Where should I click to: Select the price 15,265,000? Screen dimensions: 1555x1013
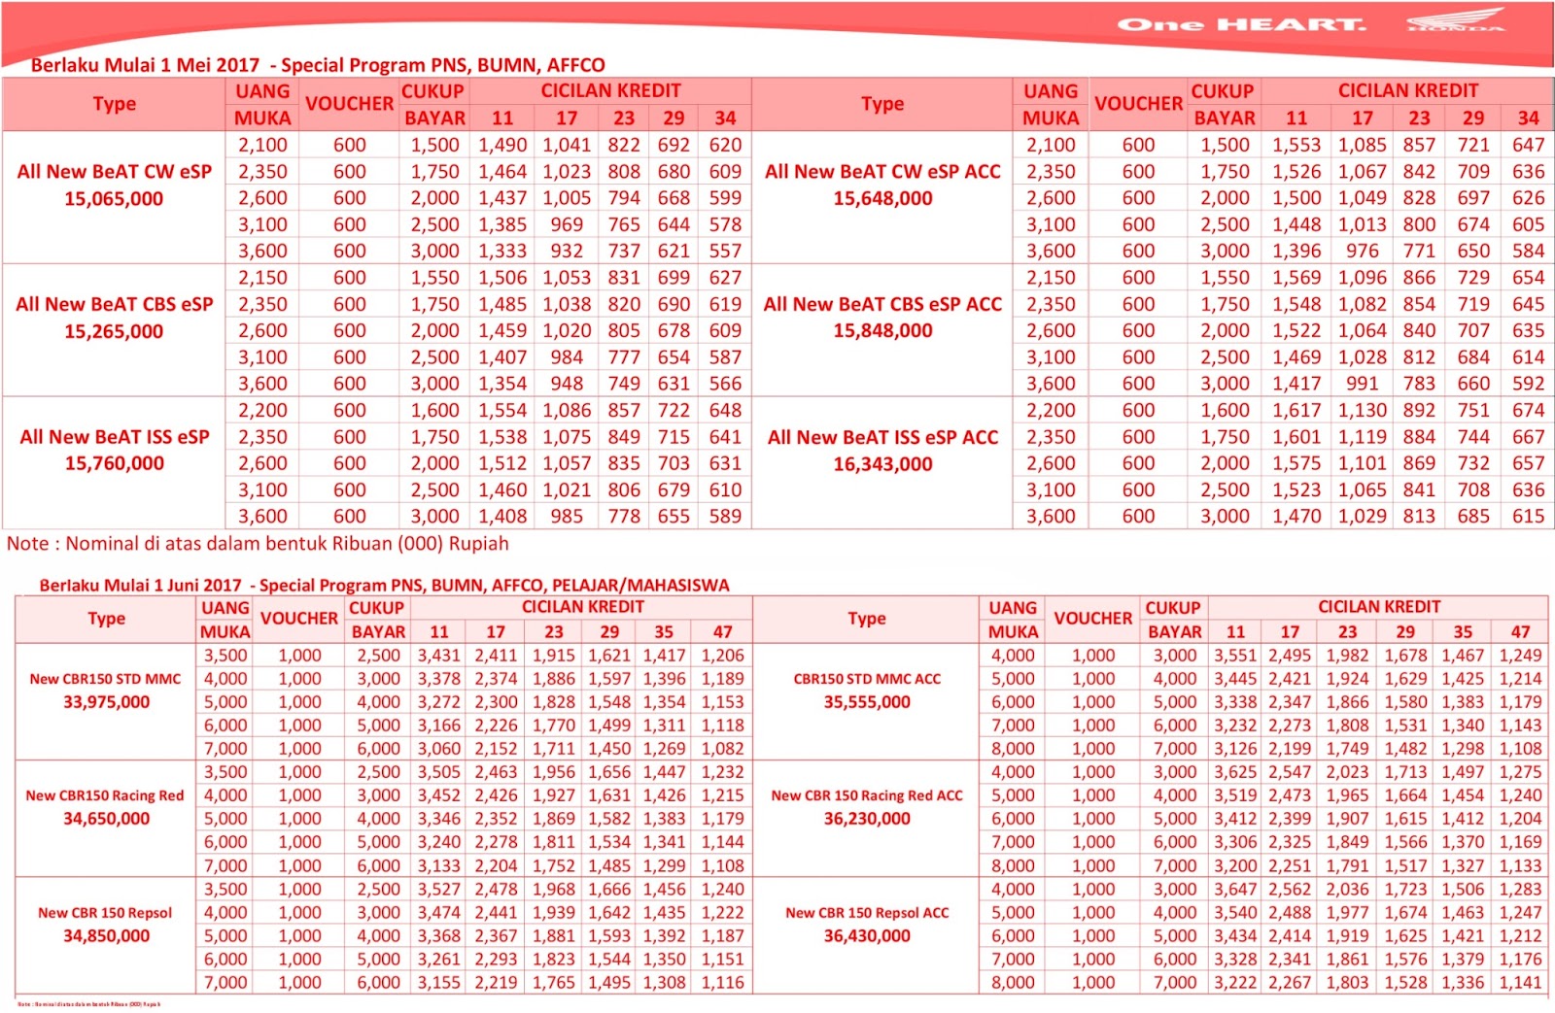[114, 331]
